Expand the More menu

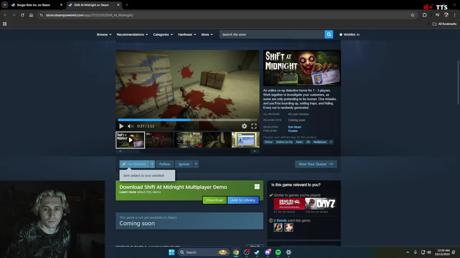[x=207, y=34]
